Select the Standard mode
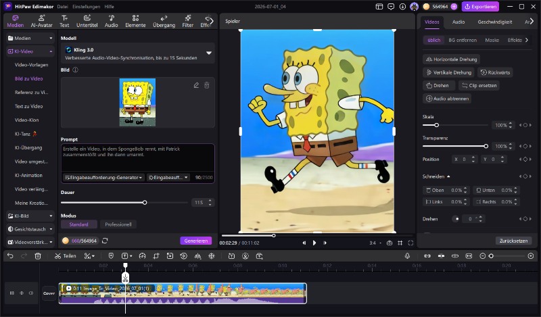 [78, 224]
